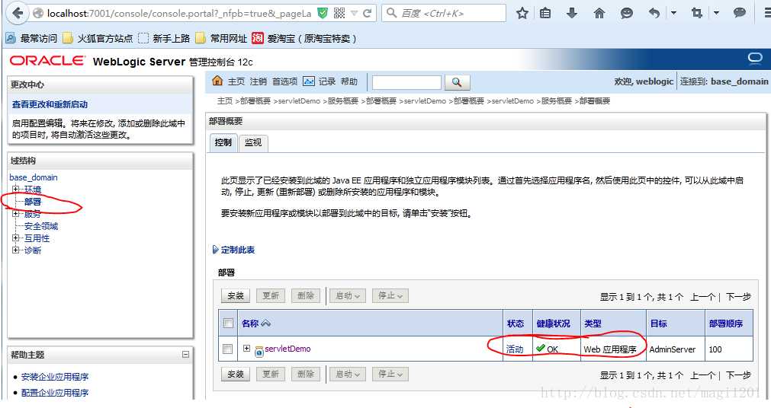Click the WebLogic home icon next to 主页
The image size is (771, 408).
(x=217, y=81)
